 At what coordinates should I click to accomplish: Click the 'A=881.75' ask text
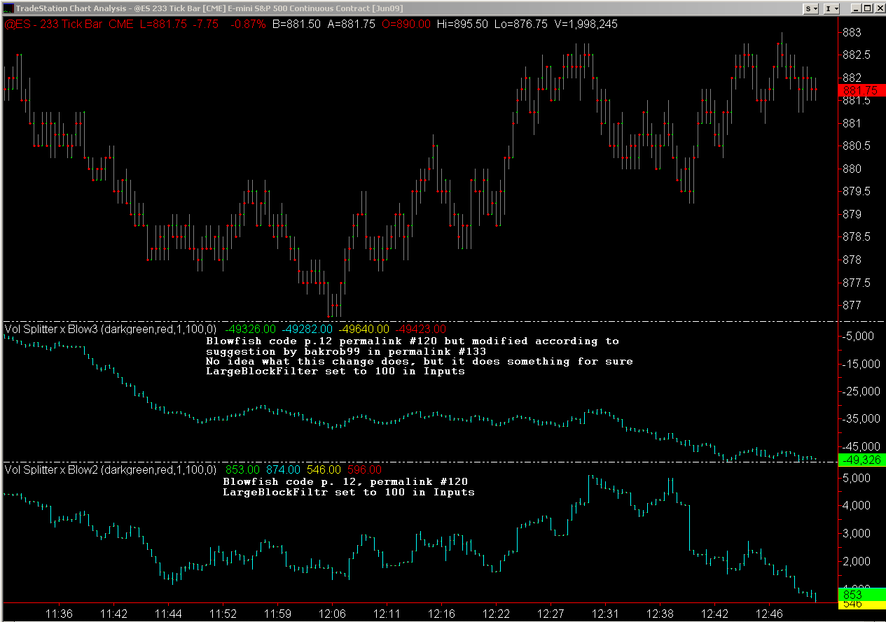tap(352, 24)
